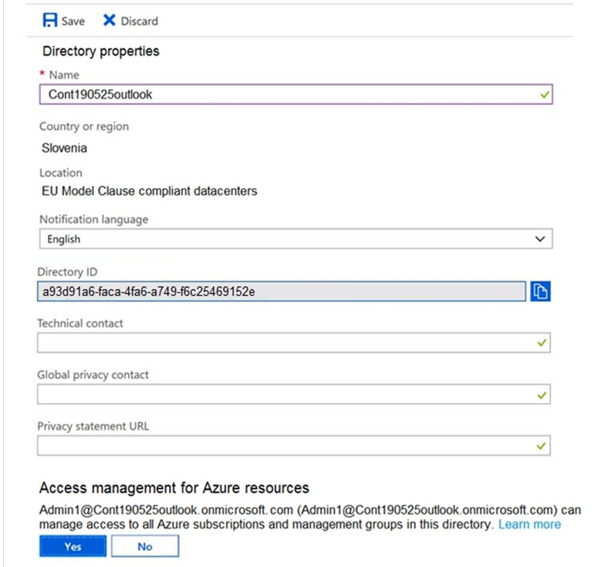Open the Notification language dropdown
The height and width of the screenshot is (567, 604).
tap(296, 239)
